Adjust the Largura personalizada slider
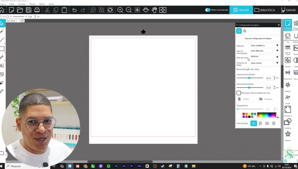 (249, 78)
